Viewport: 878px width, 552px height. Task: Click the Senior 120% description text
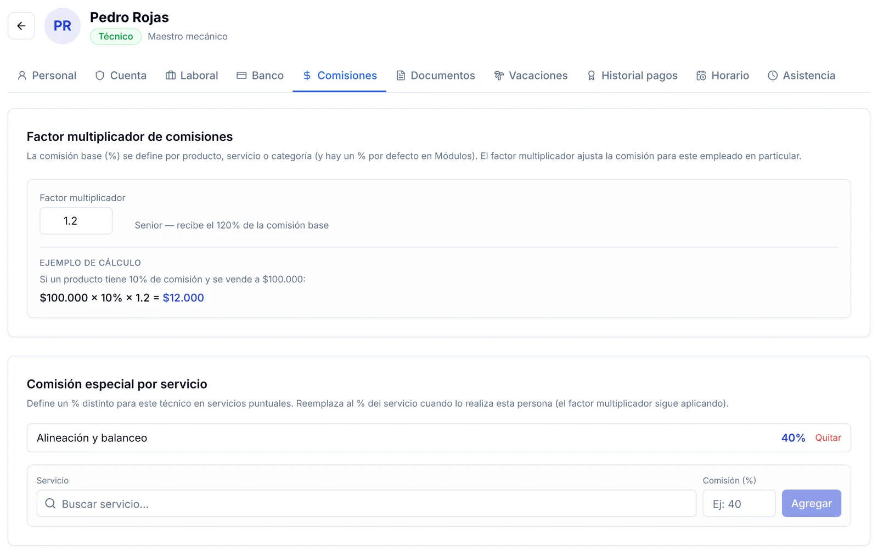click(x=232, y=225)
